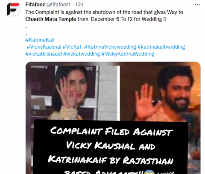This screenshot has height=174, width=205.
Task: Open the #VicKat hashtag
Action: (72, 47)
